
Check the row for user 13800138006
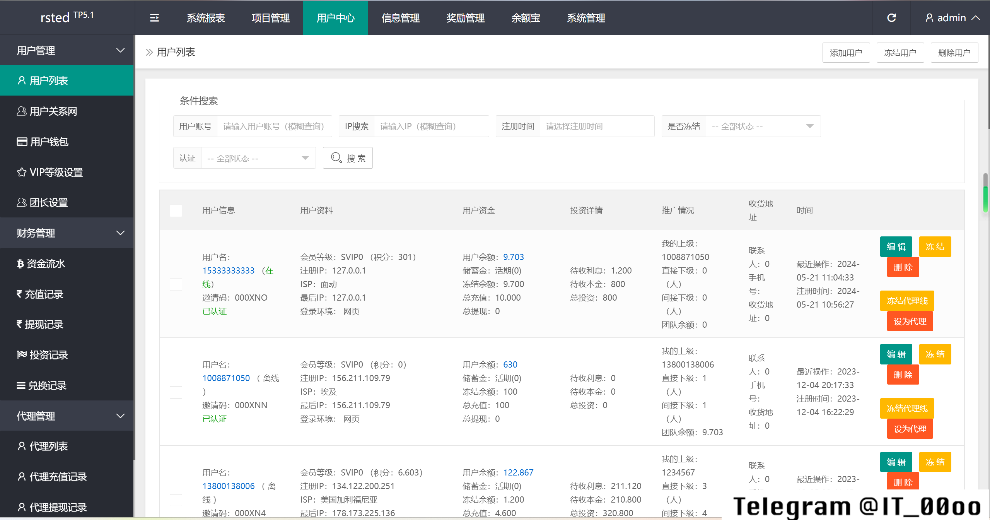pos(176,499)
